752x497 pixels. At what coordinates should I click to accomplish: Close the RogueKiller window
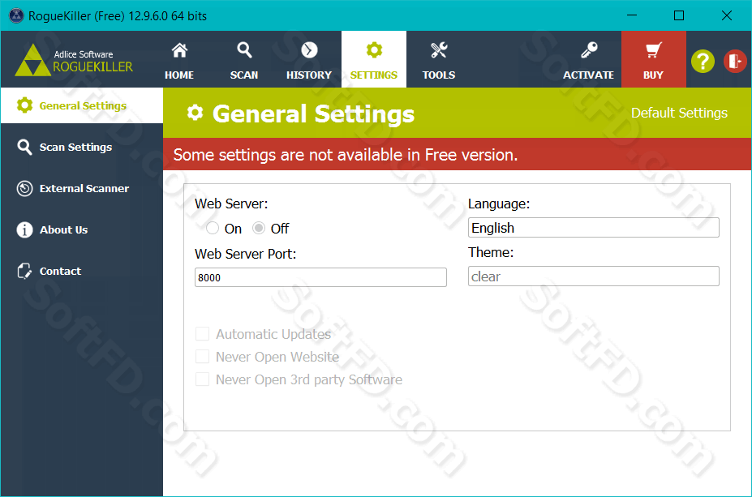(x=727, y=16)
